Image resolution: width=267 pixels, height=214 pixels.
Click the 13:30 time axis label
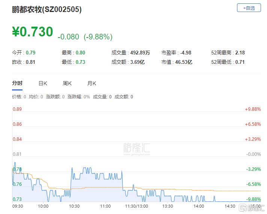pos(168,206)
